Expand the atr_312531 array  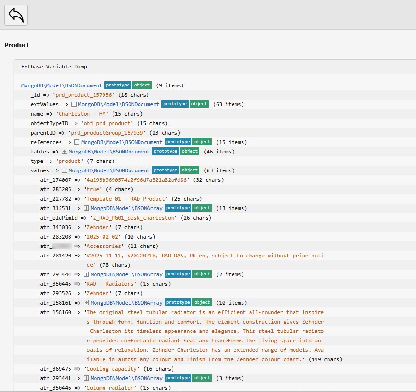[x=87, y=208]
